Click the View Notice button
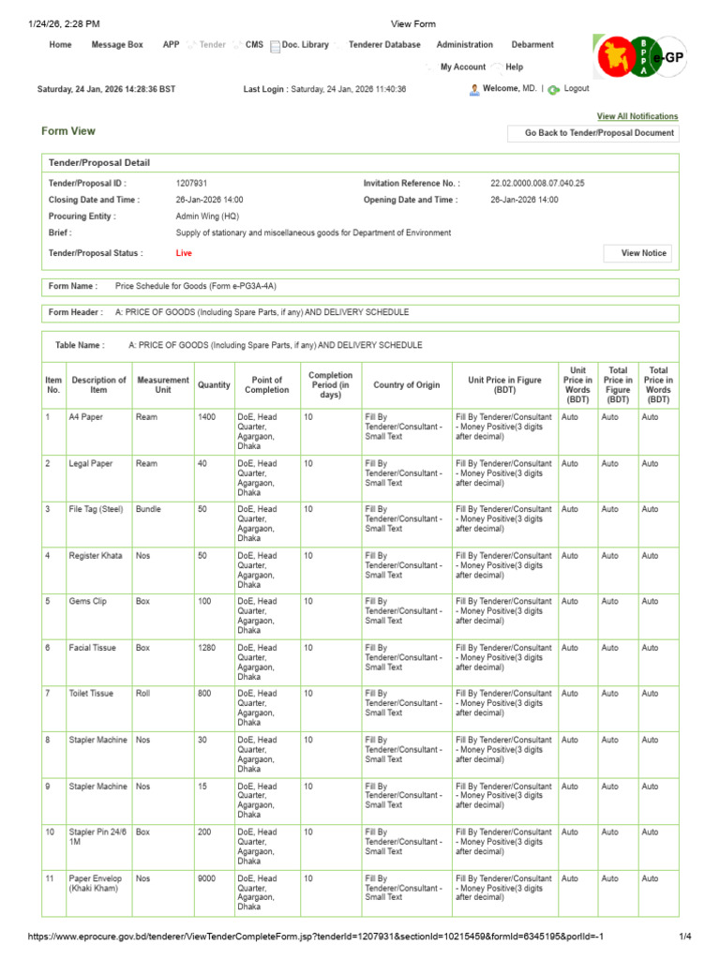The width and height of the screenshot is (720, 960). 637,253
